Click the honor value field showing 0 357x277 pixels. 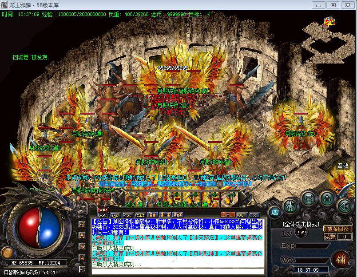(345, 237)
